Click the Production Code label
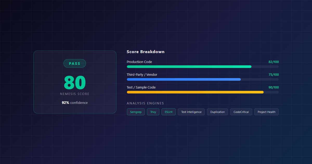 tap(139, 62)
